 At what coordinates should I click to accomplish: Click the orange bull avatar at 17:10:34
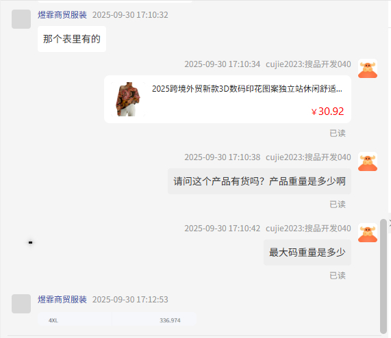click(368, 68)
